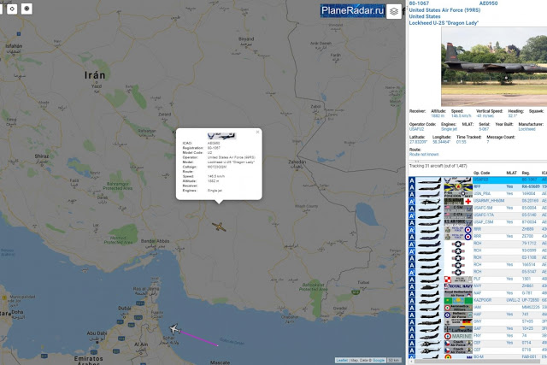
Task: Click the P-8A Poseidon Navy badge icon
Action: click(x=458, y=194)
